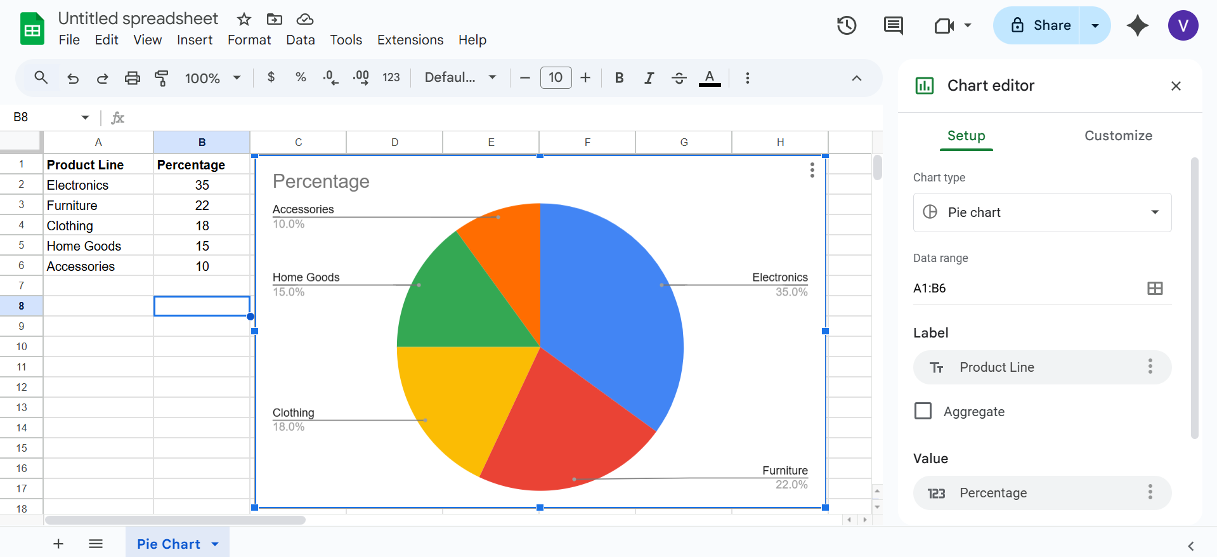1217x557 pixels.
Task: Switch to the Setup tab
Action: (966, 136)
